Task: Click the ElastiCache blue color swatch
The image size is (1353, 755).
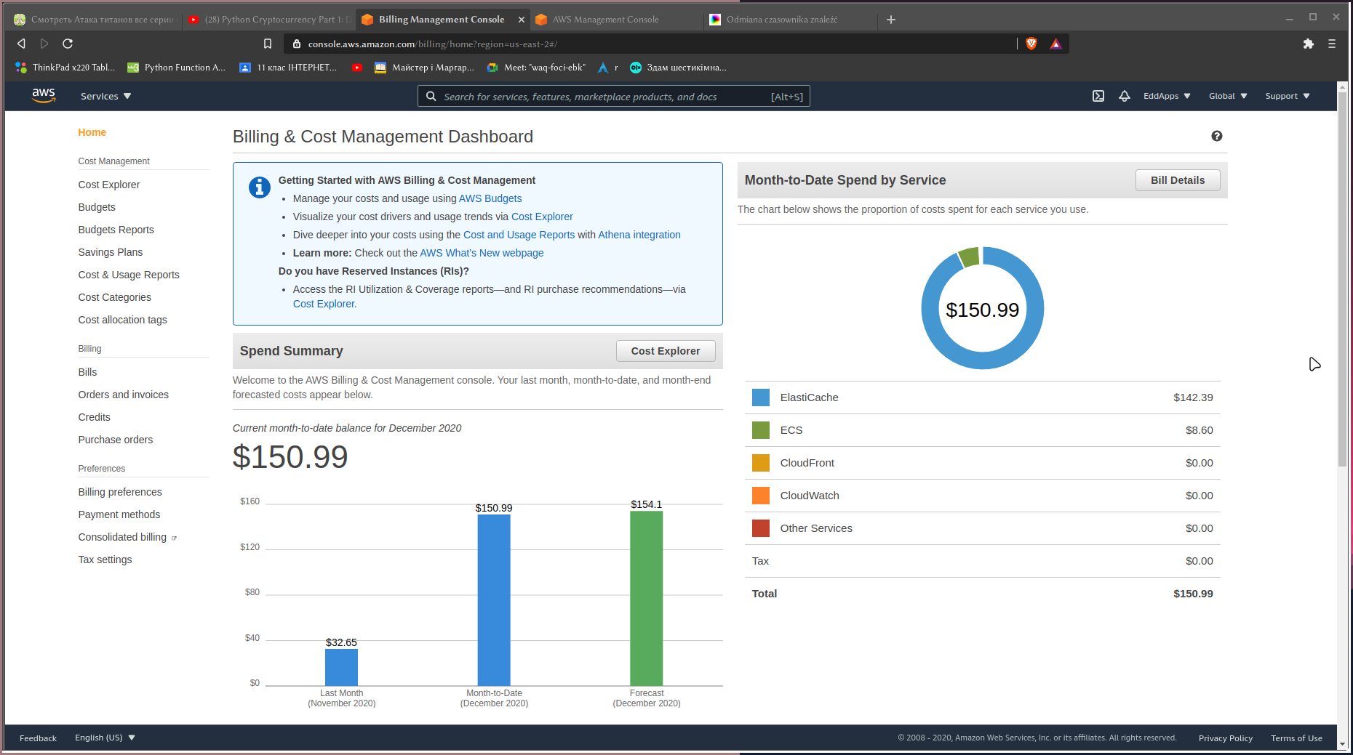Action: [761, 397]
